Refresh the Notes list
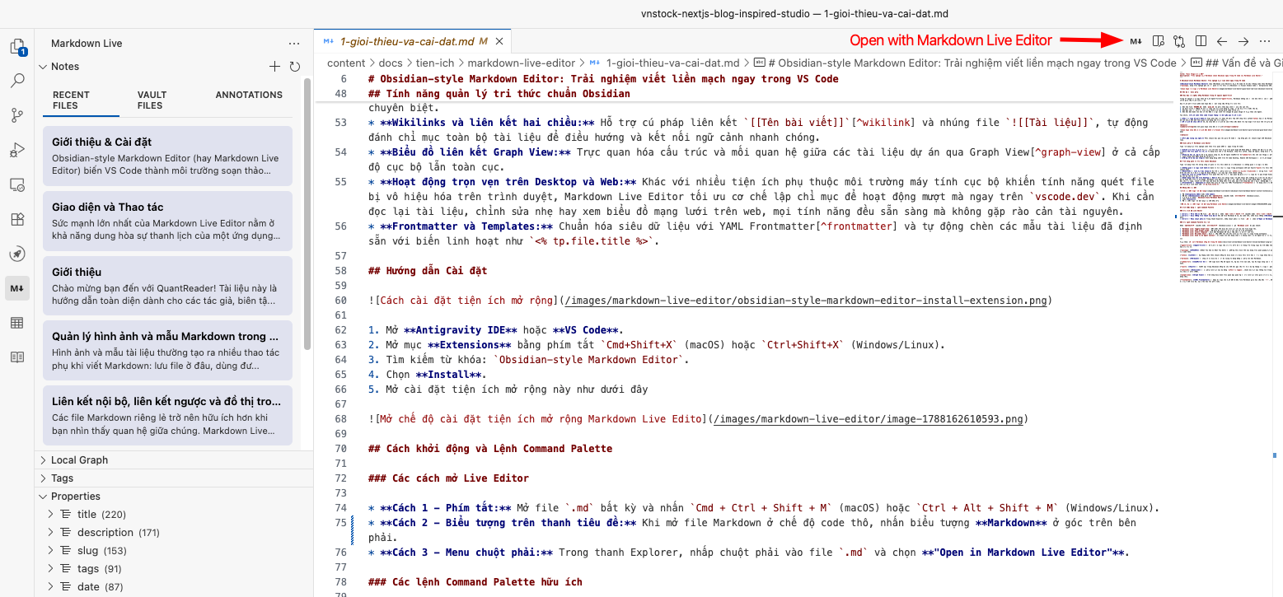The image size is (1283, 597). tap(295, 67)
